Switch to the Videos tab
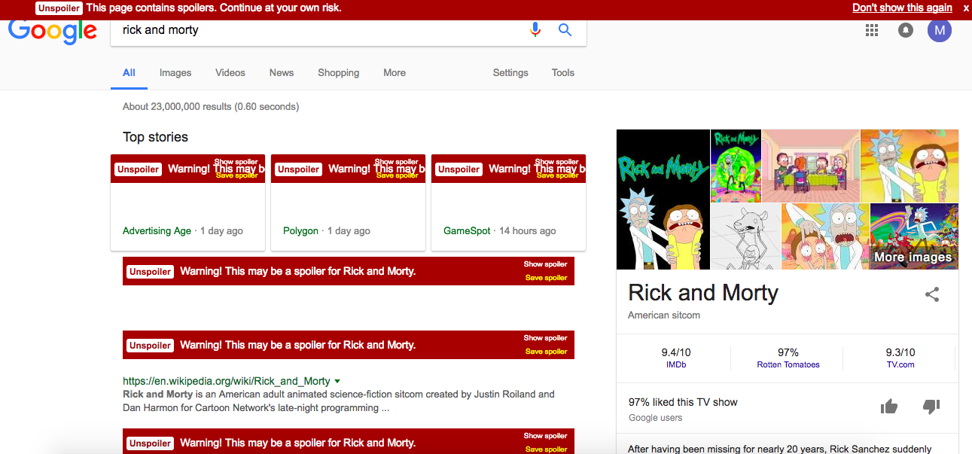 pos(230,73)
